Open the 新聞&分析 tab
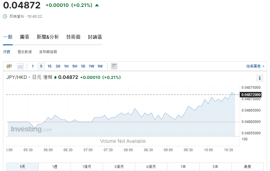 click(48, 37)
